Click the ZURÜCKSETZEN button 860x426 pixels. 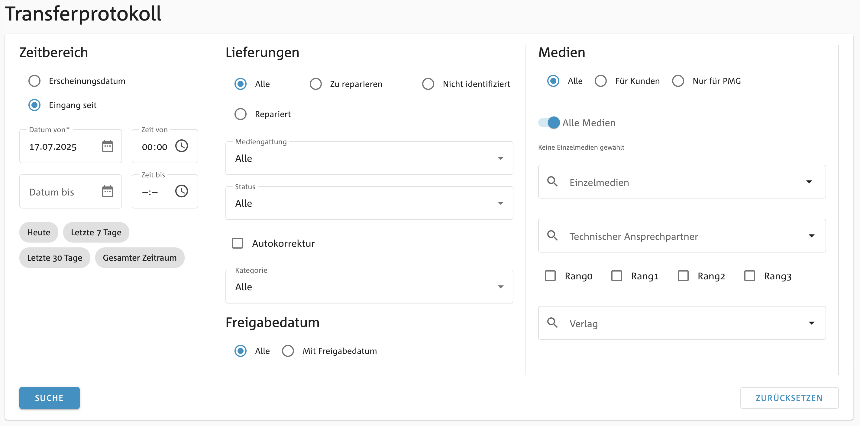789,398
